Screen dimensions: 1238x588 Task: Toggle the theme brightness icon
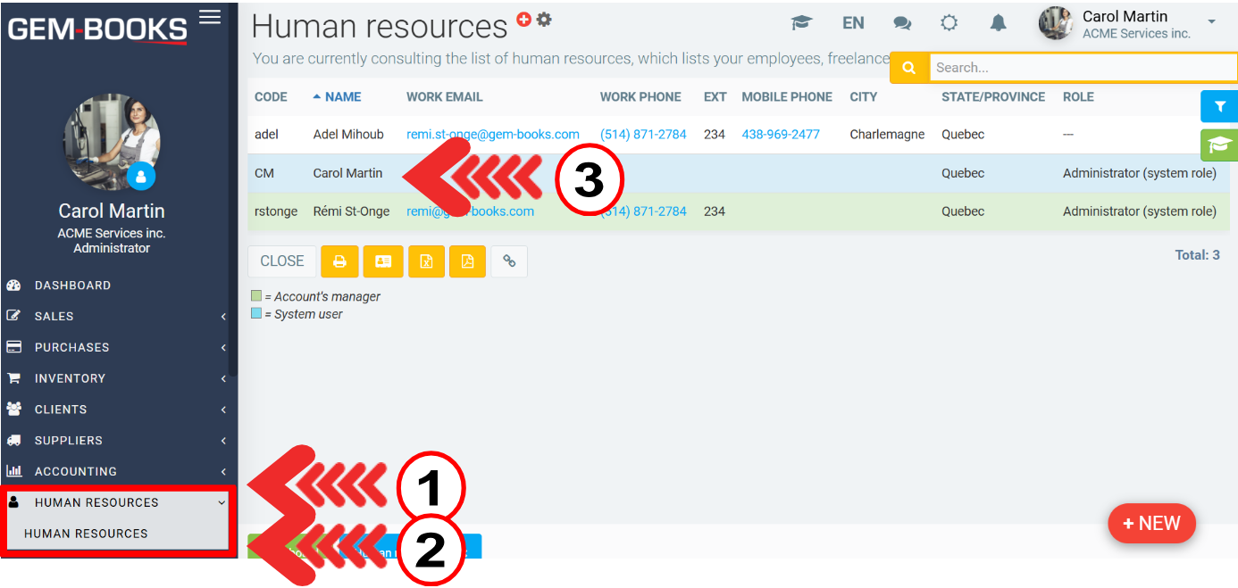click(x=949, y=24)
